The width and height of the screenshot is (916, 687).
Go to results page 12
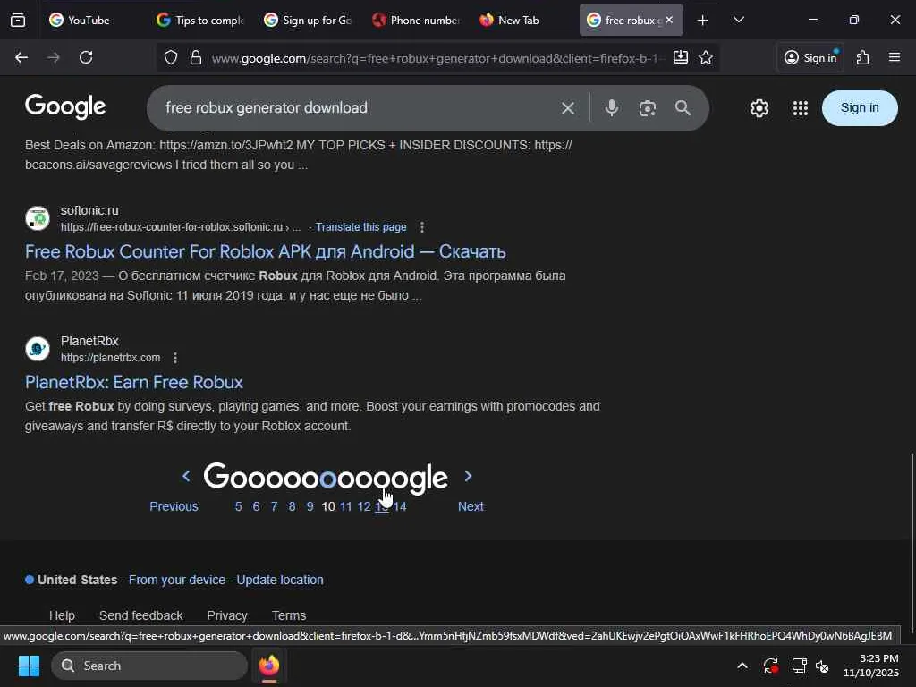[364, 506]
